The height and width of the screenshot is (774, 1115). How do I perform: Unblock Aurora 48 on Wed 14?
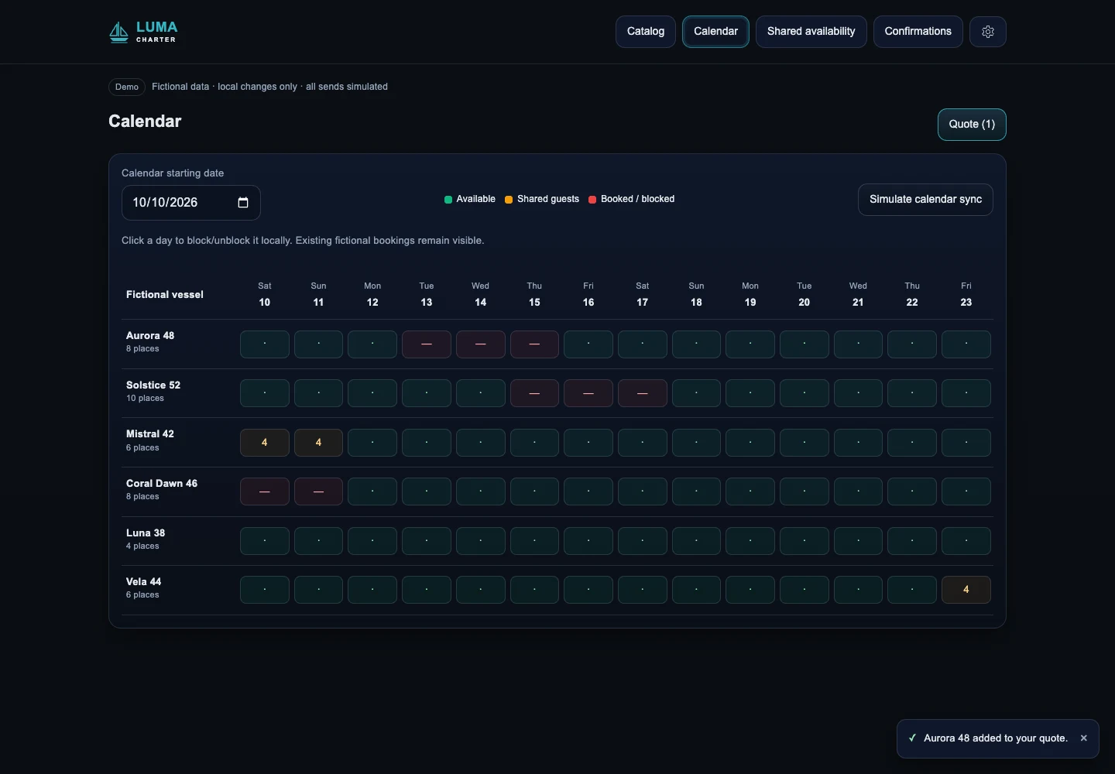tap(481, 344)
